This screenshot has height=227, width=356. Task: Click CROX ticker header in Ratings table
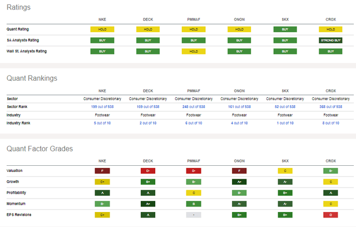click(330, 19)
